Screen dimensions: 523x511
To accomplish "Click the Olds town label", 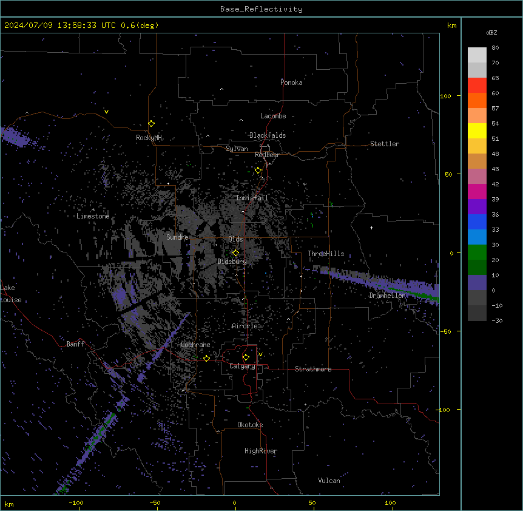I will pyautogui.click(x=235, y=239).
